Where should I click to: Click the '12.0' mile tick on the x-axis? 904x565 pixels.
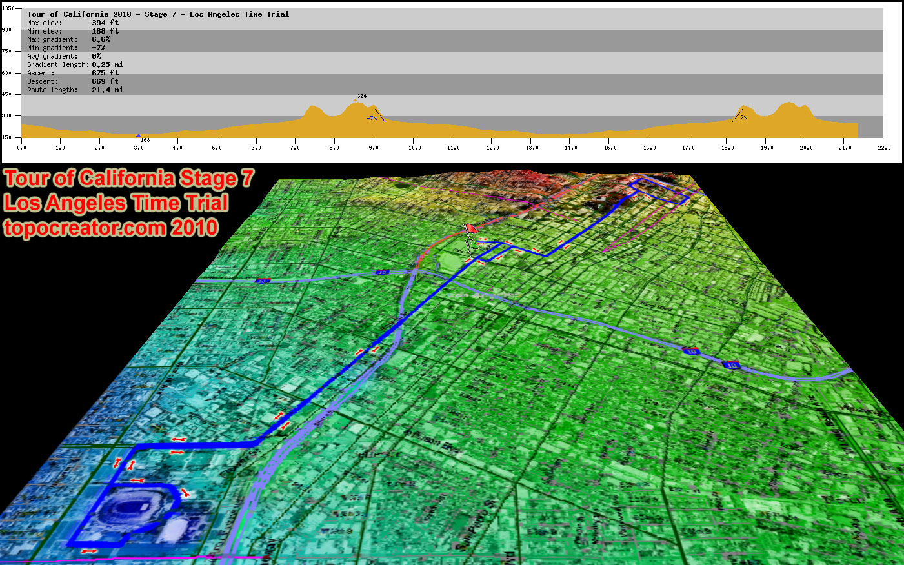[x=493, y=148]
